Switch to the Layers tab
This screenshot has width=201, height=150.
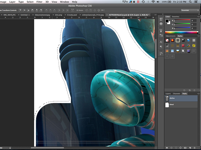coord(168,93)
